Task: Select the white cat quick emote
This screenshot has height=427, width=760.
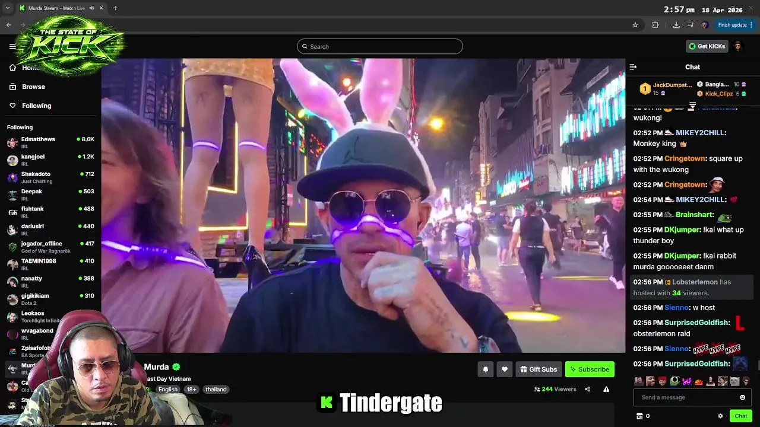Action: (734, 381)
